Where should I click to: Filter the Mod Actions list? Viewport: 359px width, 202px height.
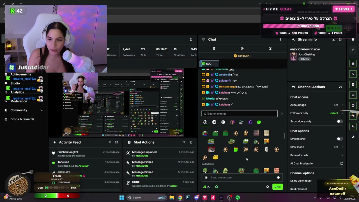click(x=184, y=142)
